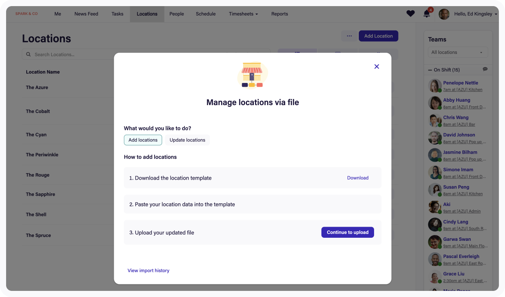Click the SPARK & CO logo
The image size is (505, 297).
[26, 14]
